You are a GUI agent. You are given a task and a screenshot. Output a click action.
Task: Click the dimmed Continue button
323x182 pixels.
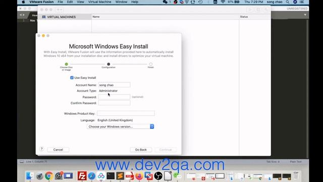tap(166, 150)
